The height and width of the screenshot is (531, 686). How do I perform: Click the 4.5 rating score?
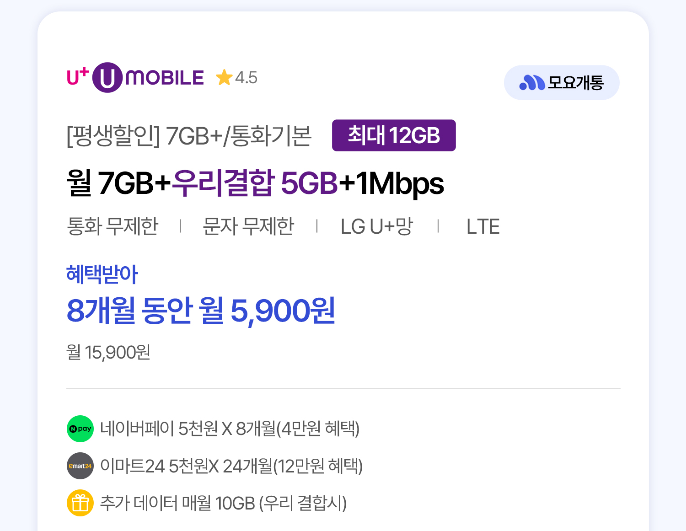tap(246, 78)
